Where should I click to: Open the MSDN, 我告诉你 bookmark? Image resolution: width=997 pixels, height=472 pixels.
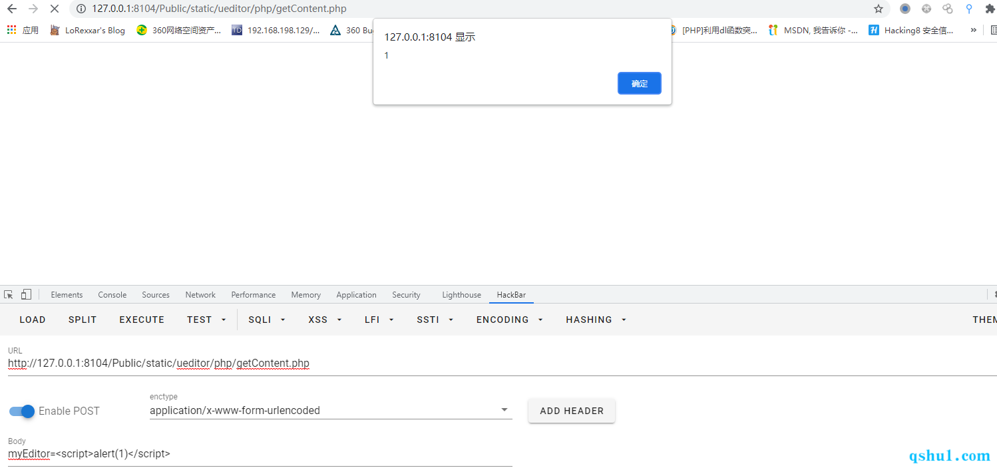813,30
